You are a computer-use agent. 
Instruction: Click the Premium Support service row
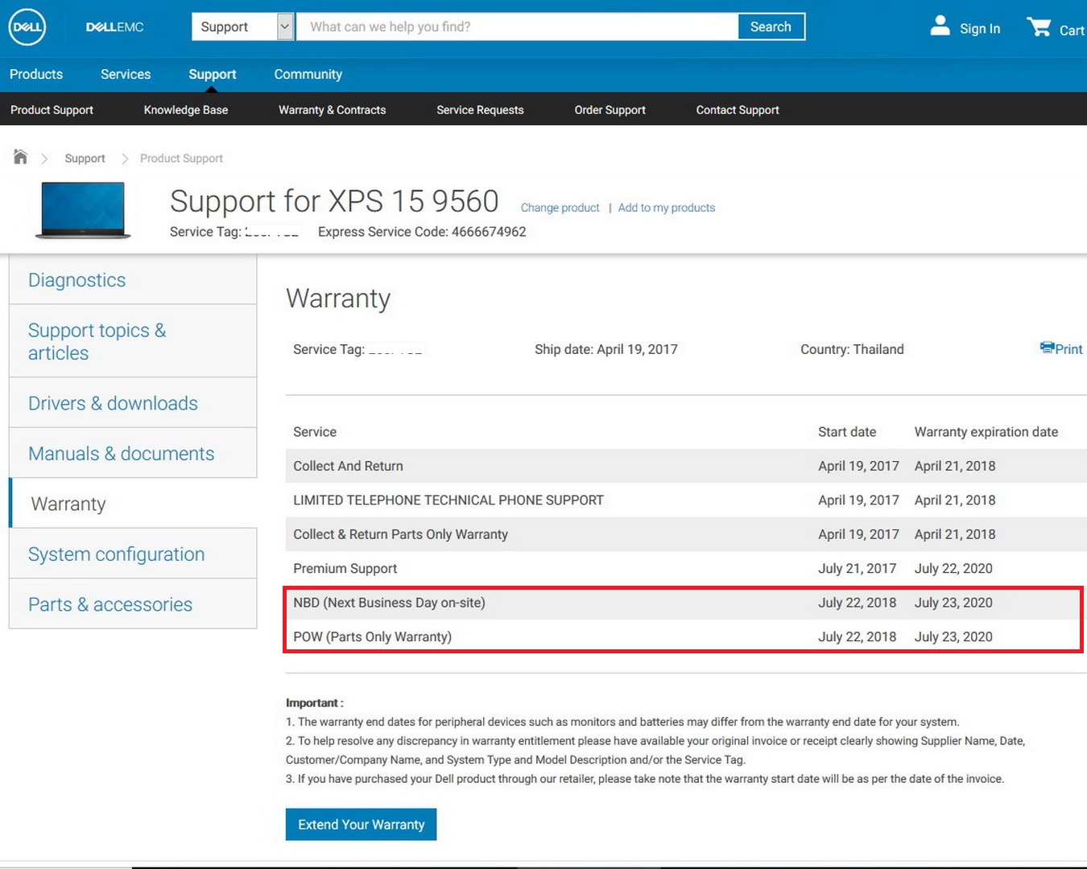[x=686, y=569]
